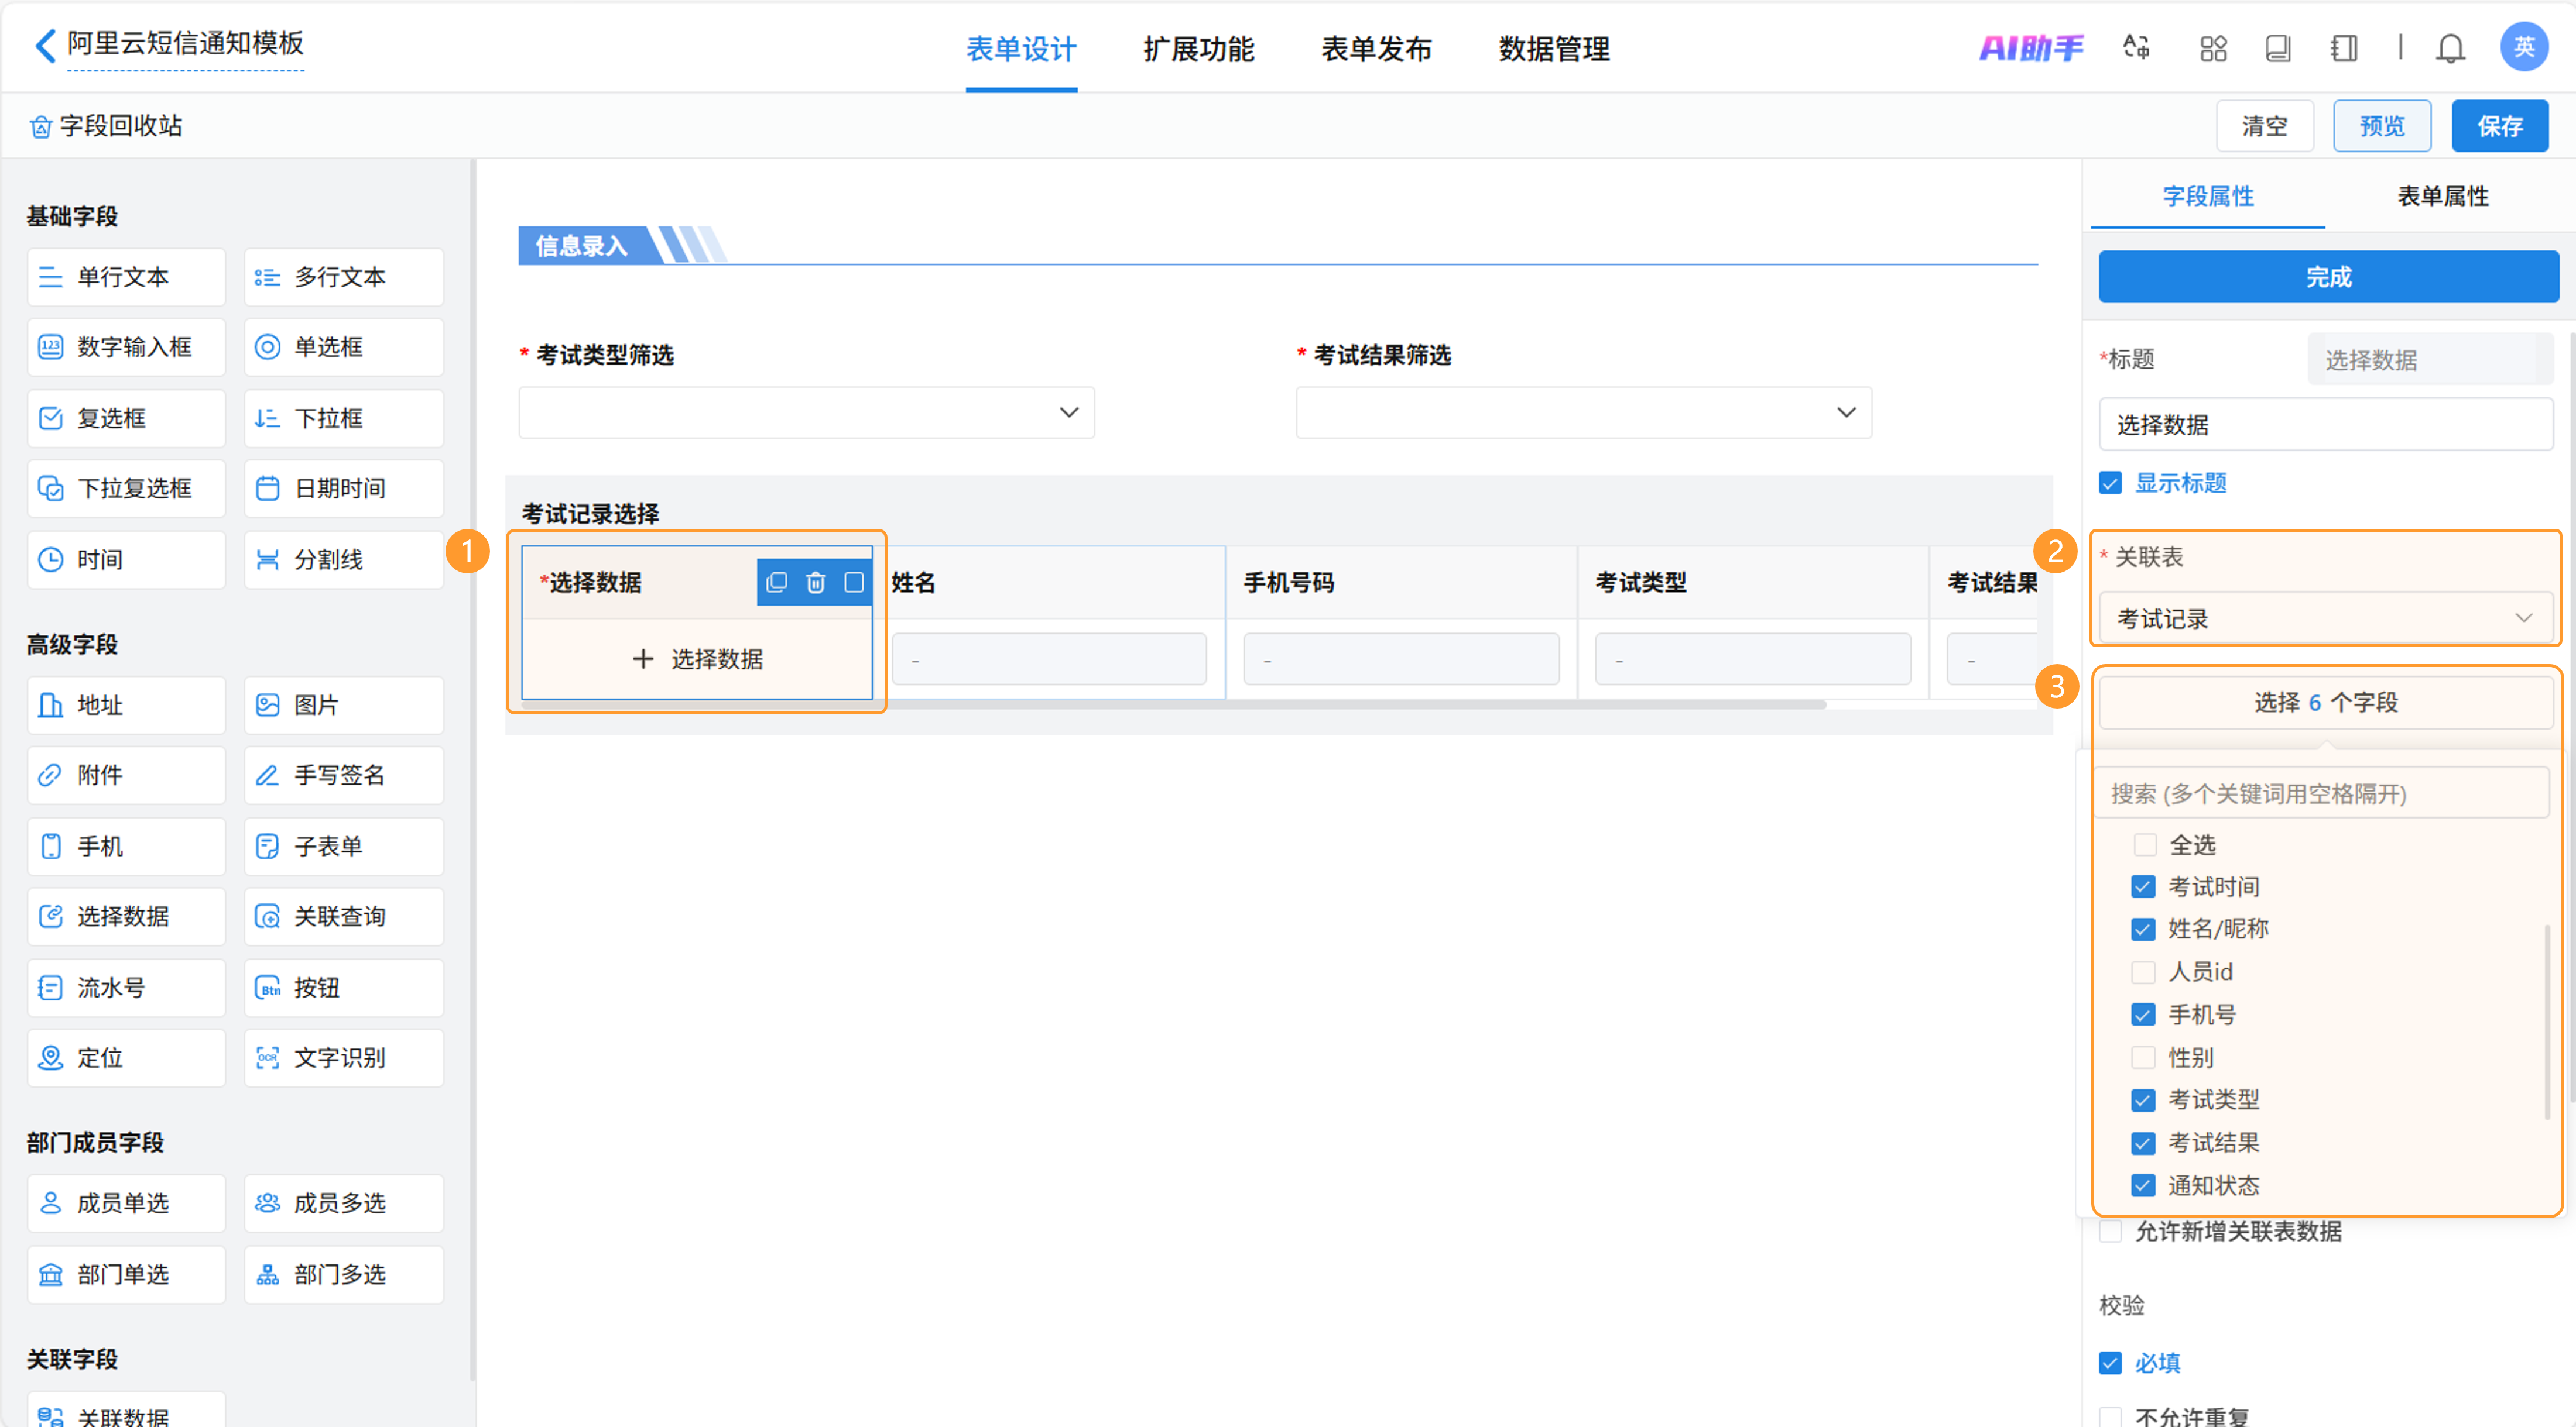Check the 人员id field checkbox
Image resolution: width=2576 pixels, height=1427 pixels.
(x=2143, y=972)
